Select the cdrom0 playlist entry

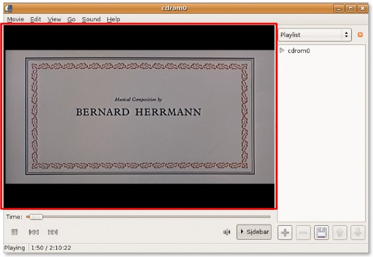point(299,50)
